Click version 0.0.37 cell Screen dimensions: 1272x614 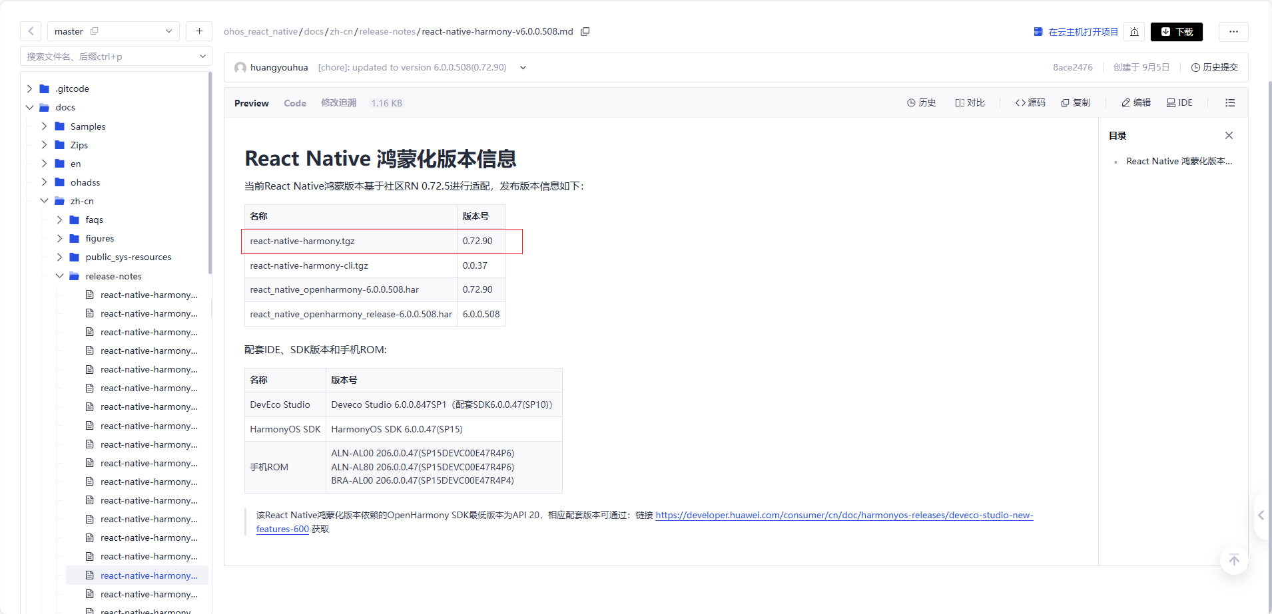[481, 265]
